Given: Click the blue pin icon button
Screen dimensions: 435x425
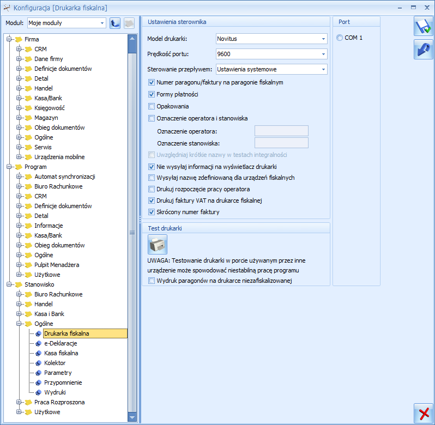Looking at the screenshot, I should 423,50.
